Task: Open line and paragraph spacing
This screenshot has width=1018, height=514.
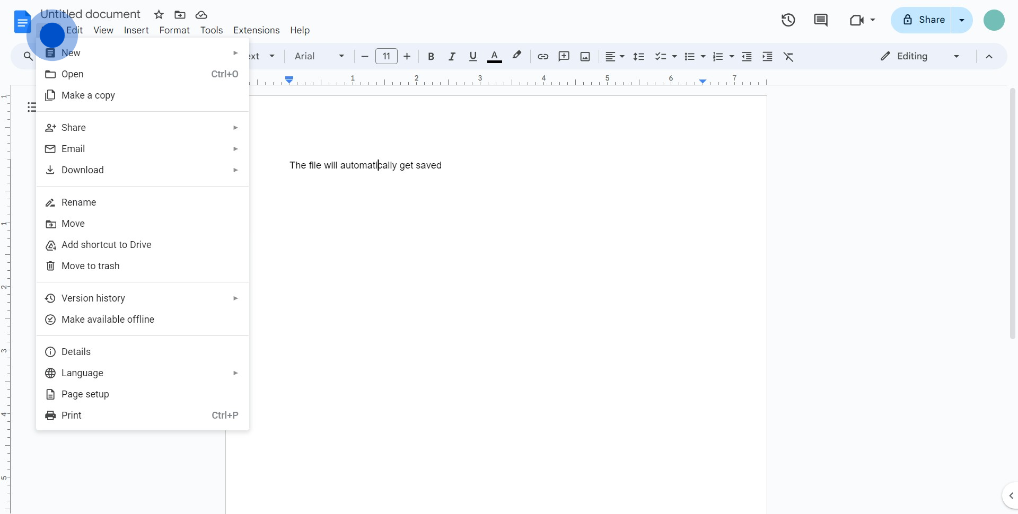Action: point(639,56)
